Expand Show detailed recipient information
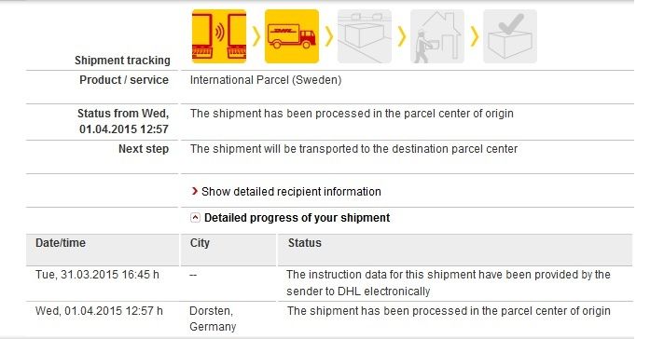 click(291, 192)
